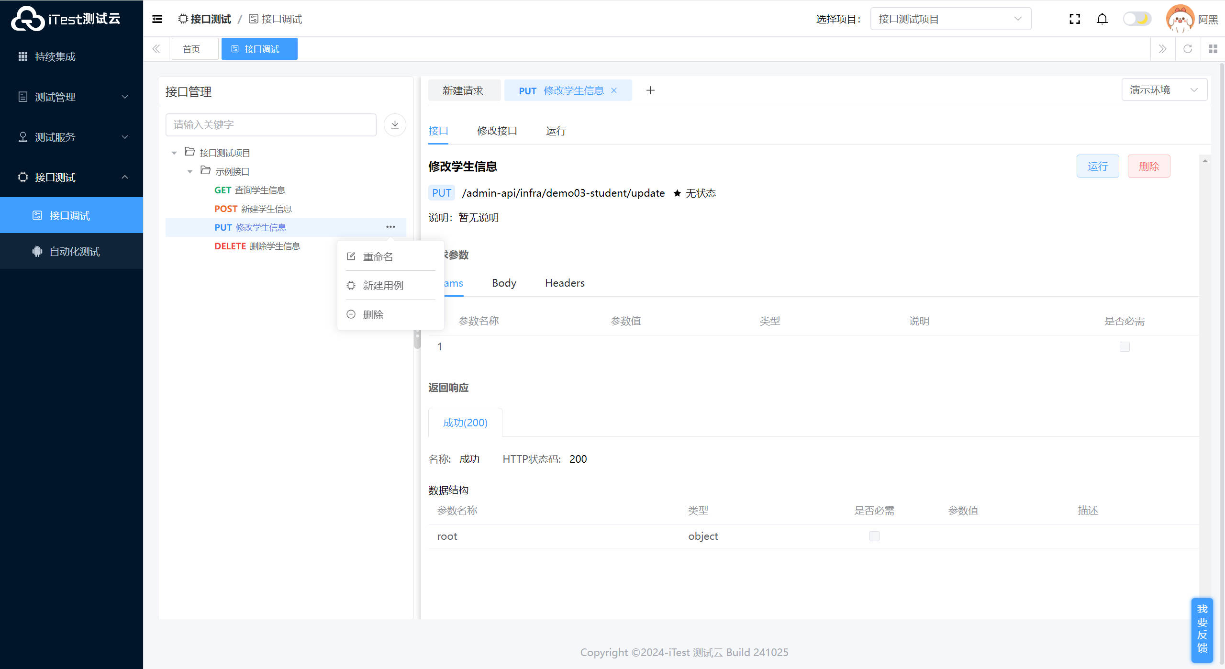Close the PUT 修改学生信息 tab

click(x=614, y=91)
